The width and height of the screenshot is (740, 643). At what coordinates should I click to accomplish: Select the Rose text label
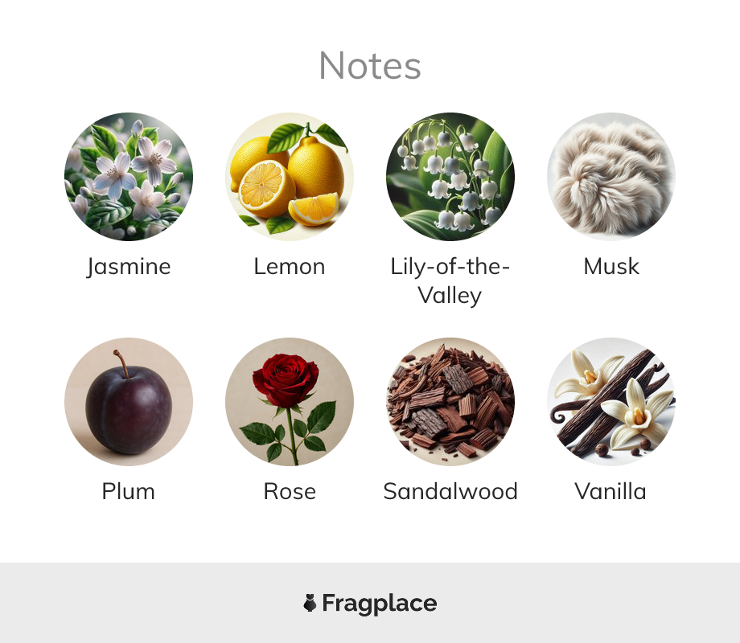(290, 492)
